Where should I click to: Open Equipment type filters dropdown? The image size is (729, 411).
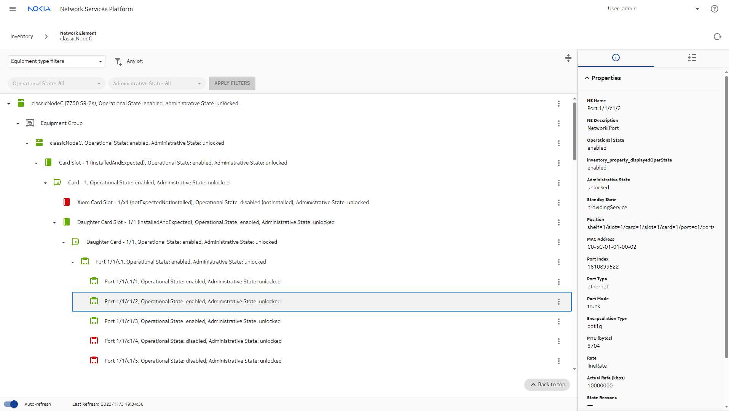(56, 61)
